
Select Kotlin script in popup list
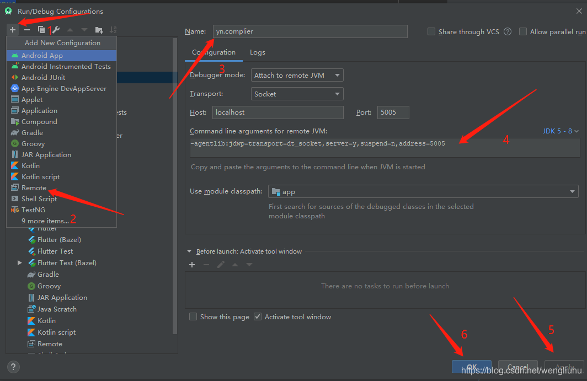click(x=61, y=177)
